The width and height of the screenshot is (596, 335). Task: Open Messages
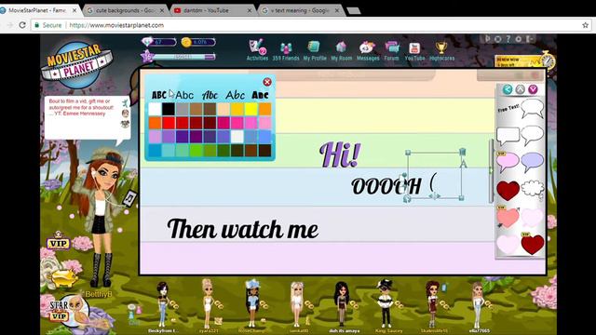coord(368,51)
